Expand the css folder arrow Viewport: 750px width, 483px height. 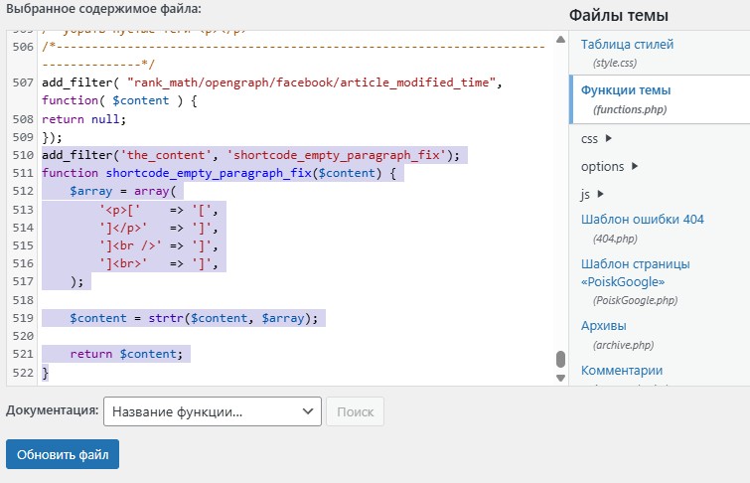pos(608,138)
